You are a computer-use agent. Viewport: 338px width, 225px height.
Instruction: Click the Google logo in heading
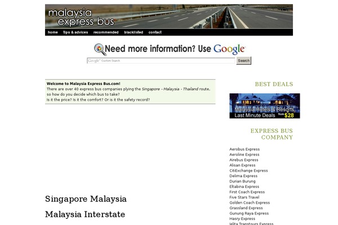(x=229, y=49)
